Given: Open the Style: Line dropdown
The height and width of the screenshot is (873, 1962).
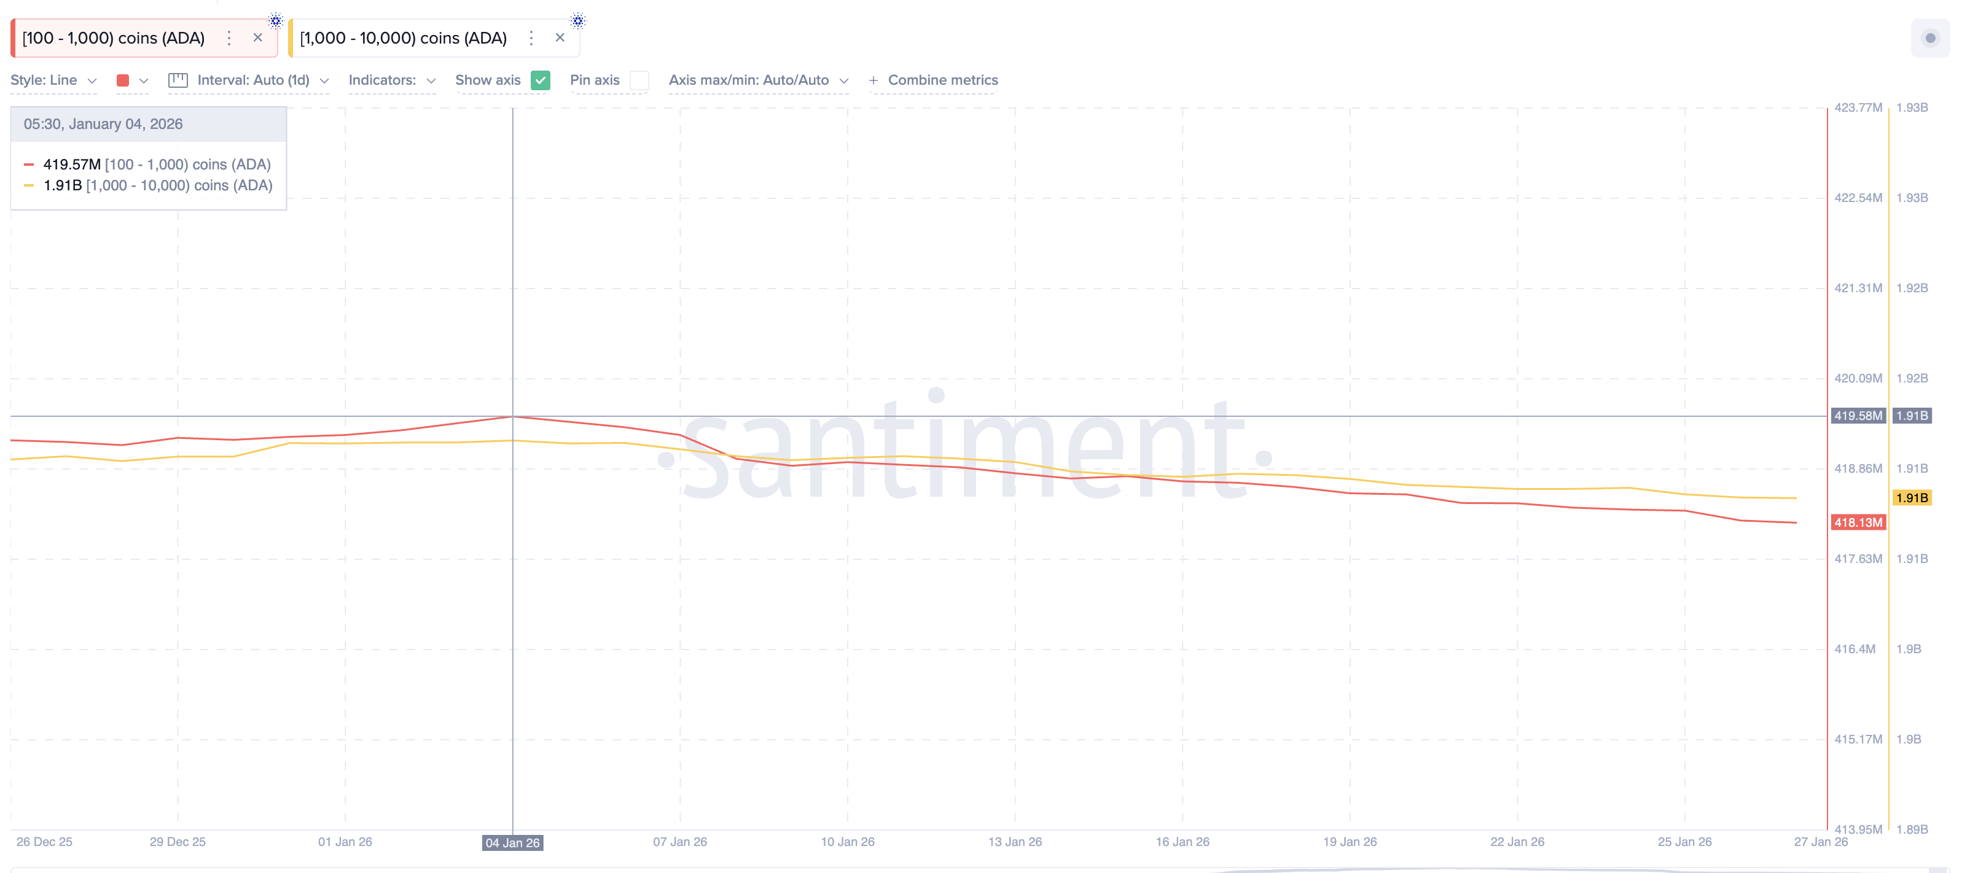Looking at the screenshot, I should coord(53,80).
